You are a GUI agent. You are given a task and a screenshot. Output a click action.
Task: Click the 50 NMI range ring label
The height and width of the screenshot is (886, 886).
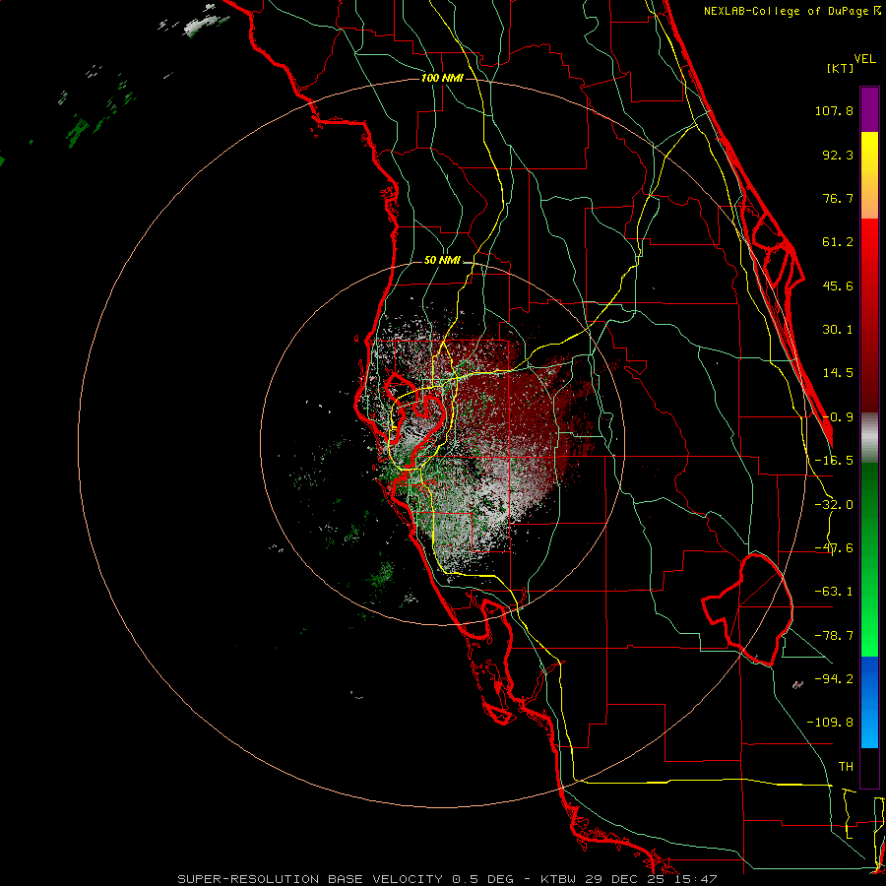pyautogui.click(x=442, y=261)
